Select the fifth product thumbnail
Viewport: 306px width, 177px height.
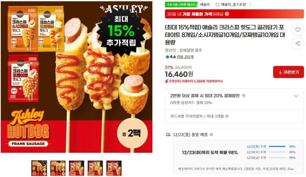point(114,168)
